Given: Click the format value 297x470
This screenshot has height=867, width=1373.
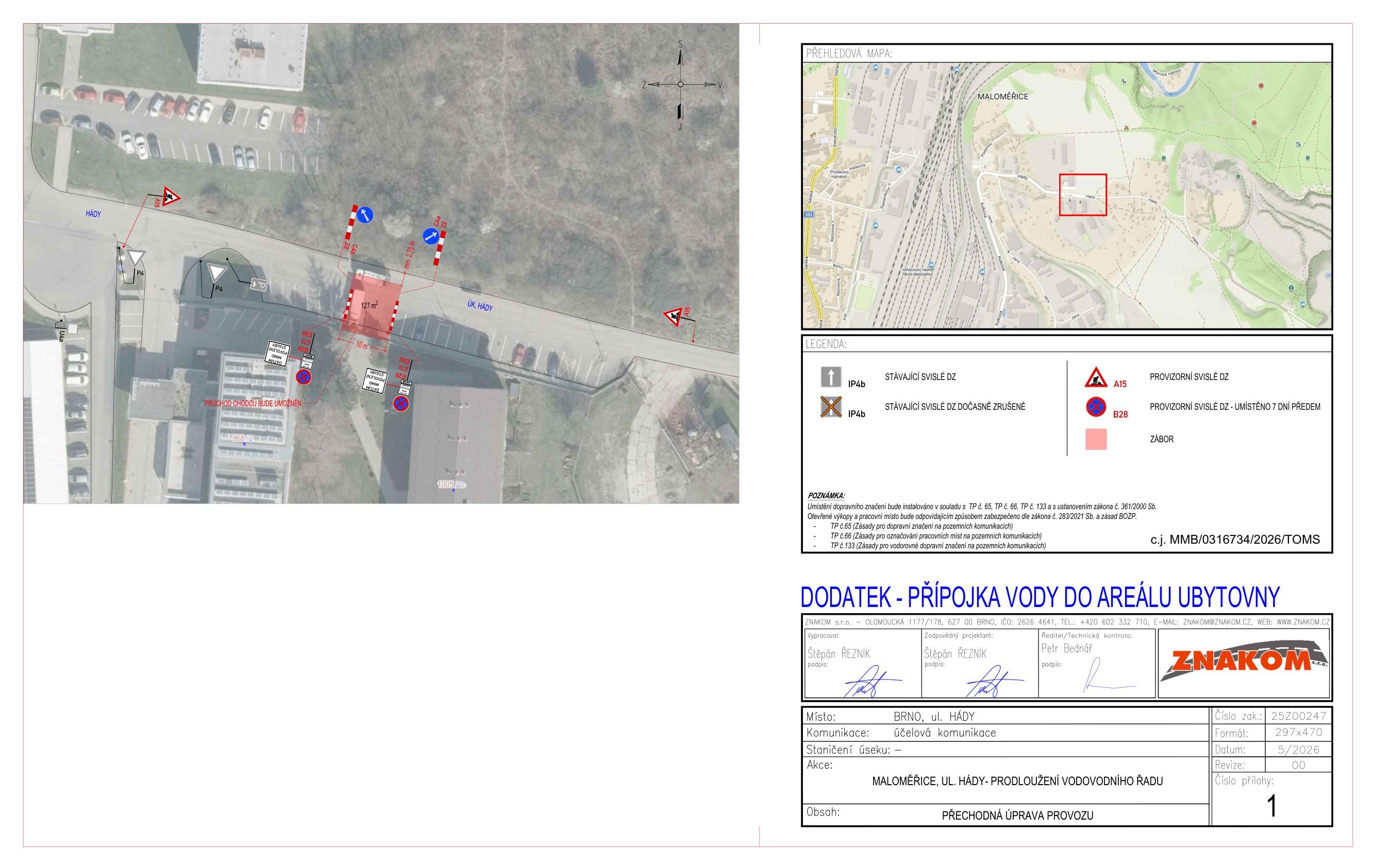Looking at the screenshot, I should click(1298, 732).
